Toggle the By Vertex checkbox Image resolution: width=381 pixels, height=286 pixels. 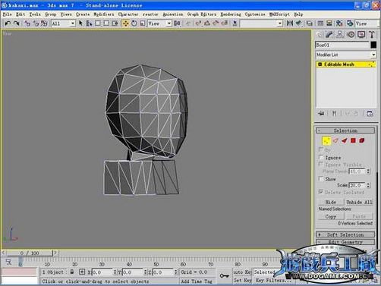point(321,149)
